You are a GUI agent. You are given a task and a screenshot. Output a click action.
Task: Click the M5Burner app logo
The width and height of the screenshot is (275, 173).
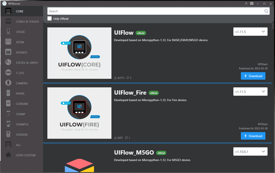click(4, 3)
